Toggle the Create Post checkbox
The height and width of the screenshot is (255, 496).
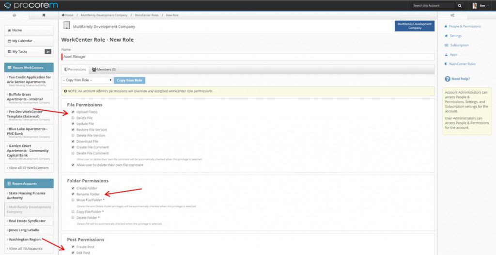pos(73,247)
